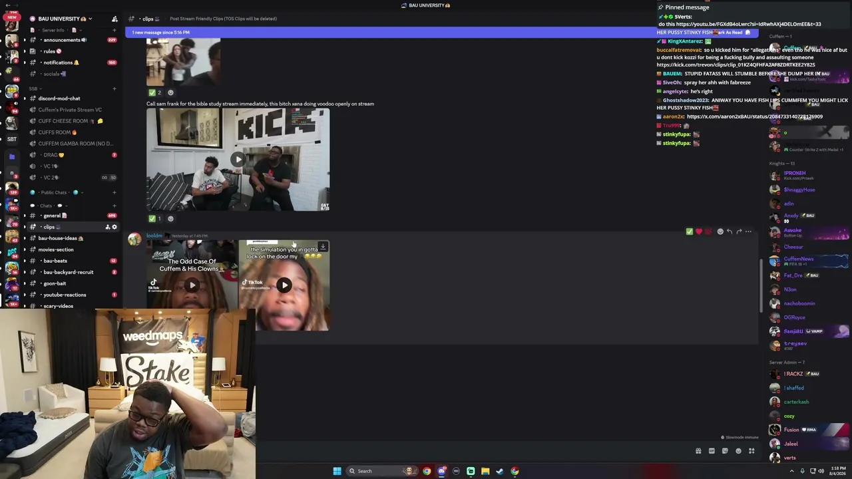
Task: Click the forward arrow on looldm message
Action: (x=739, y=232)
